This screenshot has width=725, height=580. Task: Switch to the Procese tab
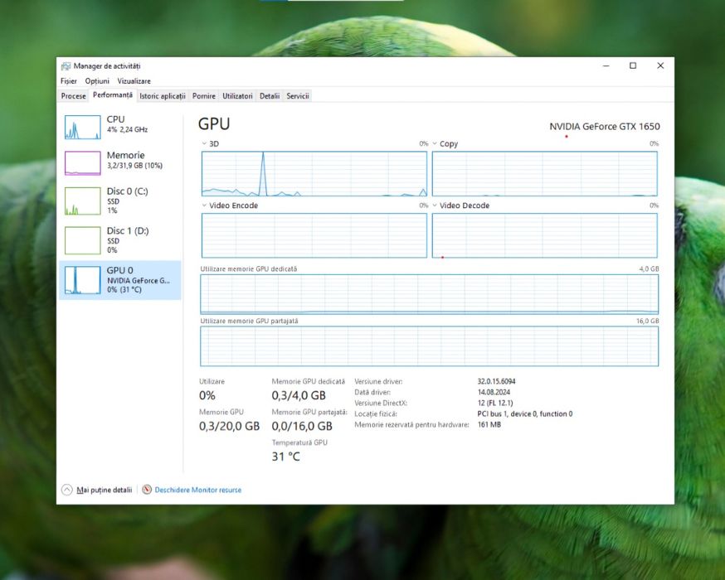74,96
